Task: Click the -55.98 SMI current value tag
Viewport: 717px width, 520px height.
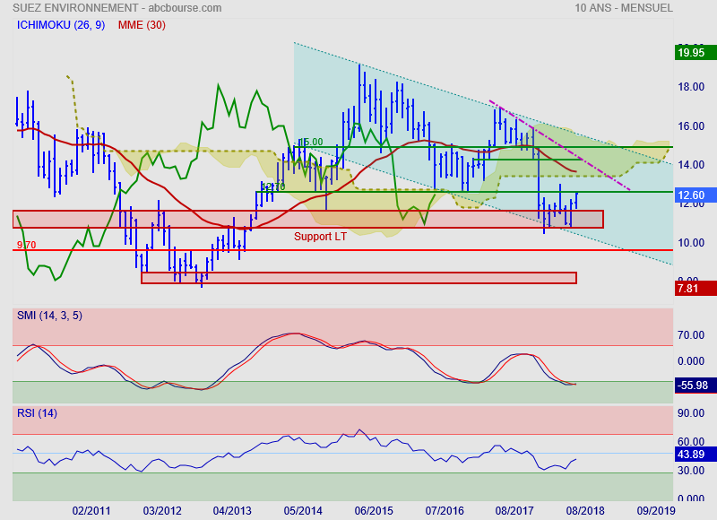Action: click(695, 386)
